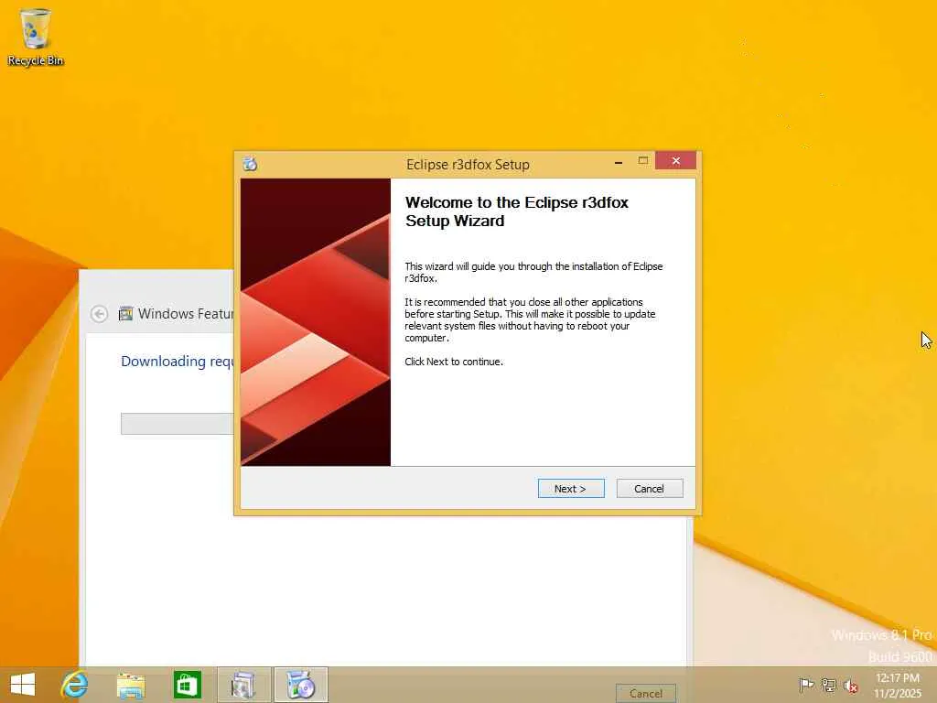Click Cancel in Windows Features window

pyautogui.click(x=646, y=694)
